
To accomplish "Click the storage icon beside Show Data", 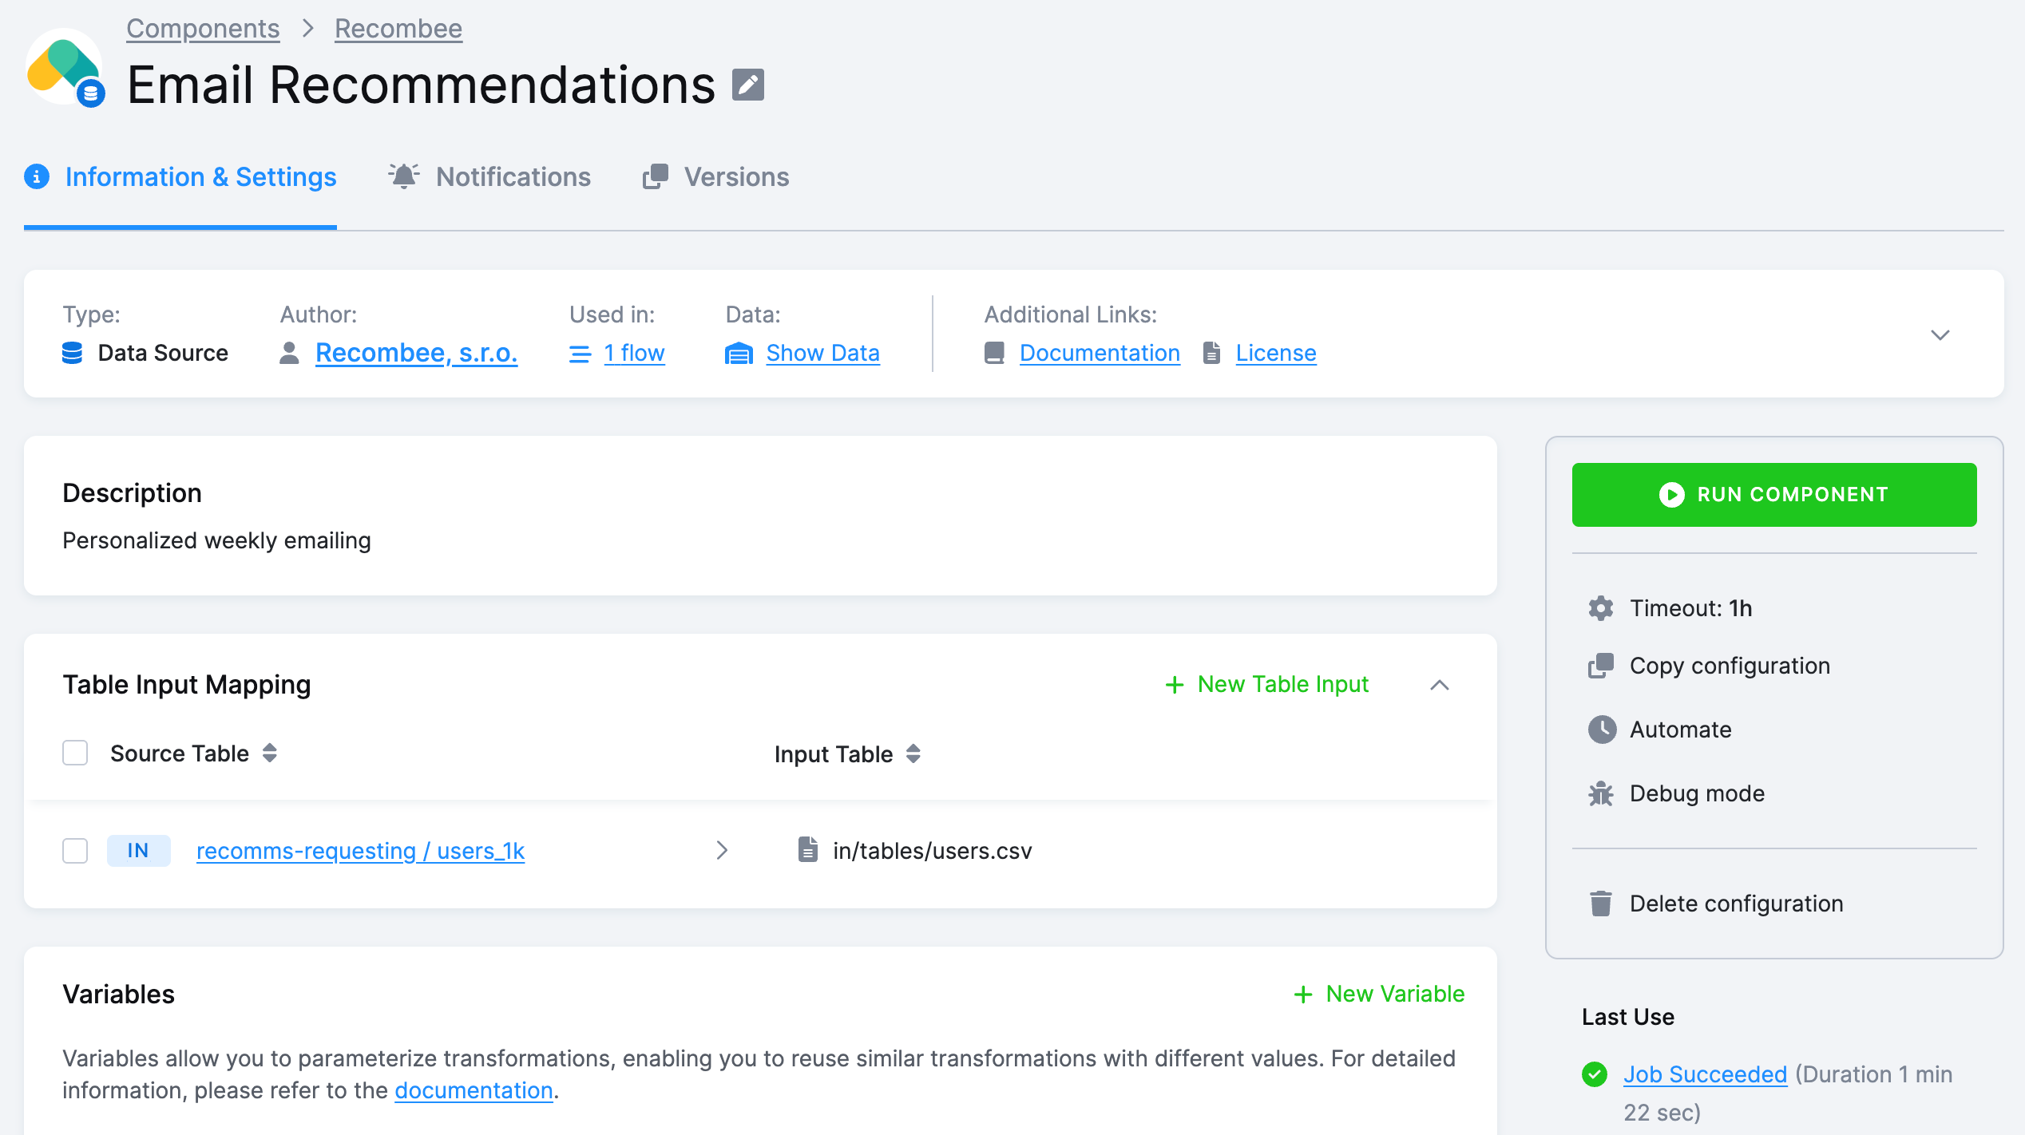I will pos(739,353).
